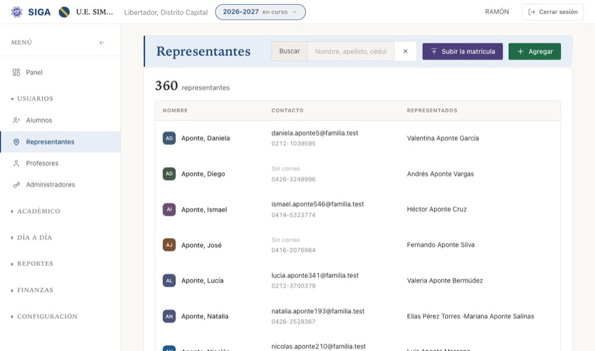
Task: Expand the DÍA A DÍA menu section
Action: (32, 238)
